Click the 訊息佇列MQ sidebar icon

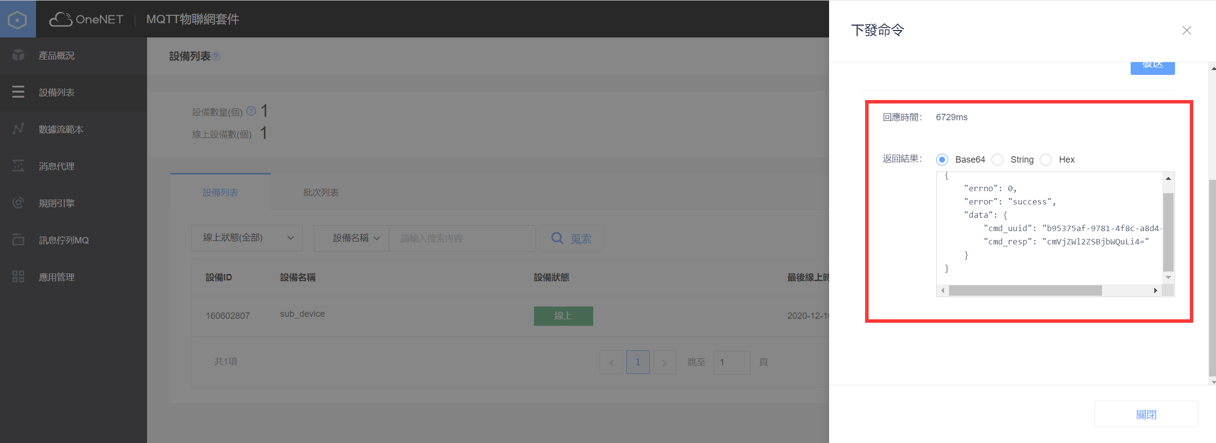[x=18, y=239]
